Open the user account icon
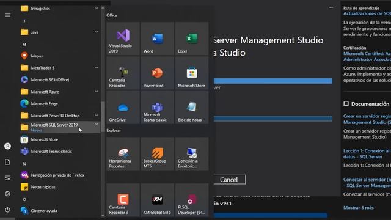This screenshot has height=220, width=391. tap(7, 146)
